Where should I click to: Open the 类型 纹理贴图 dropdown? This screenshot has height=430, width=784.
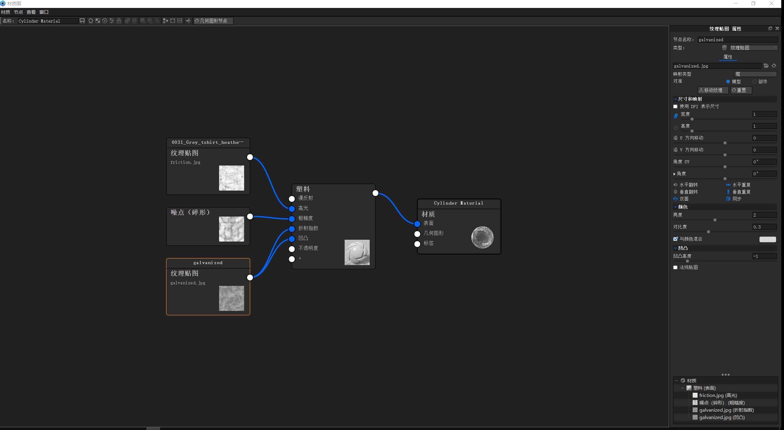click(x=753, y=48)
